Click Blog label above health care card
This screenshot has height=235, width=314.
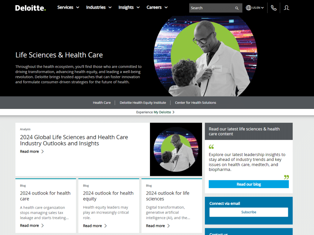point(23,186)
